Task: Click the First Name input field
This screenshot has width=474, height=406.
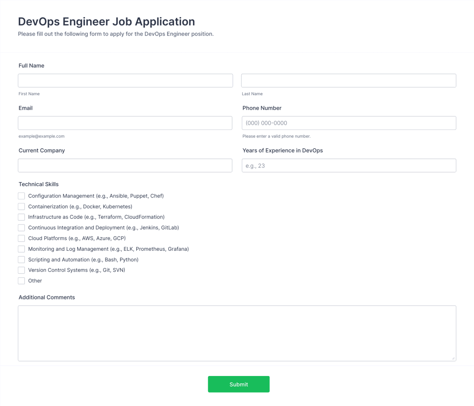Action: [x=125, y=80]
